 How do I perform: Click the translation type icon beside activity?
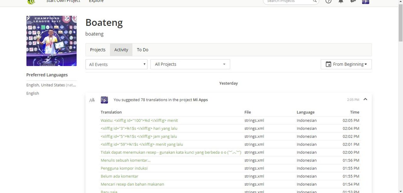point(92,100)
